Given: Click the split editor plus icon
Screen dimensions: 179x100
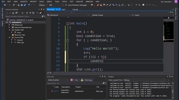Looking at the screenshot, I should (x=169, y=18).
